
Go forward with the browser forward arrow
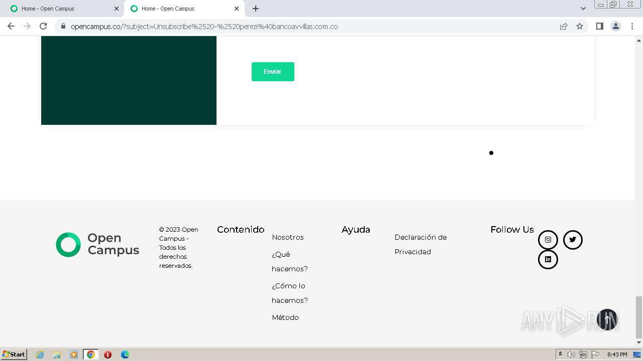point(27,26)
